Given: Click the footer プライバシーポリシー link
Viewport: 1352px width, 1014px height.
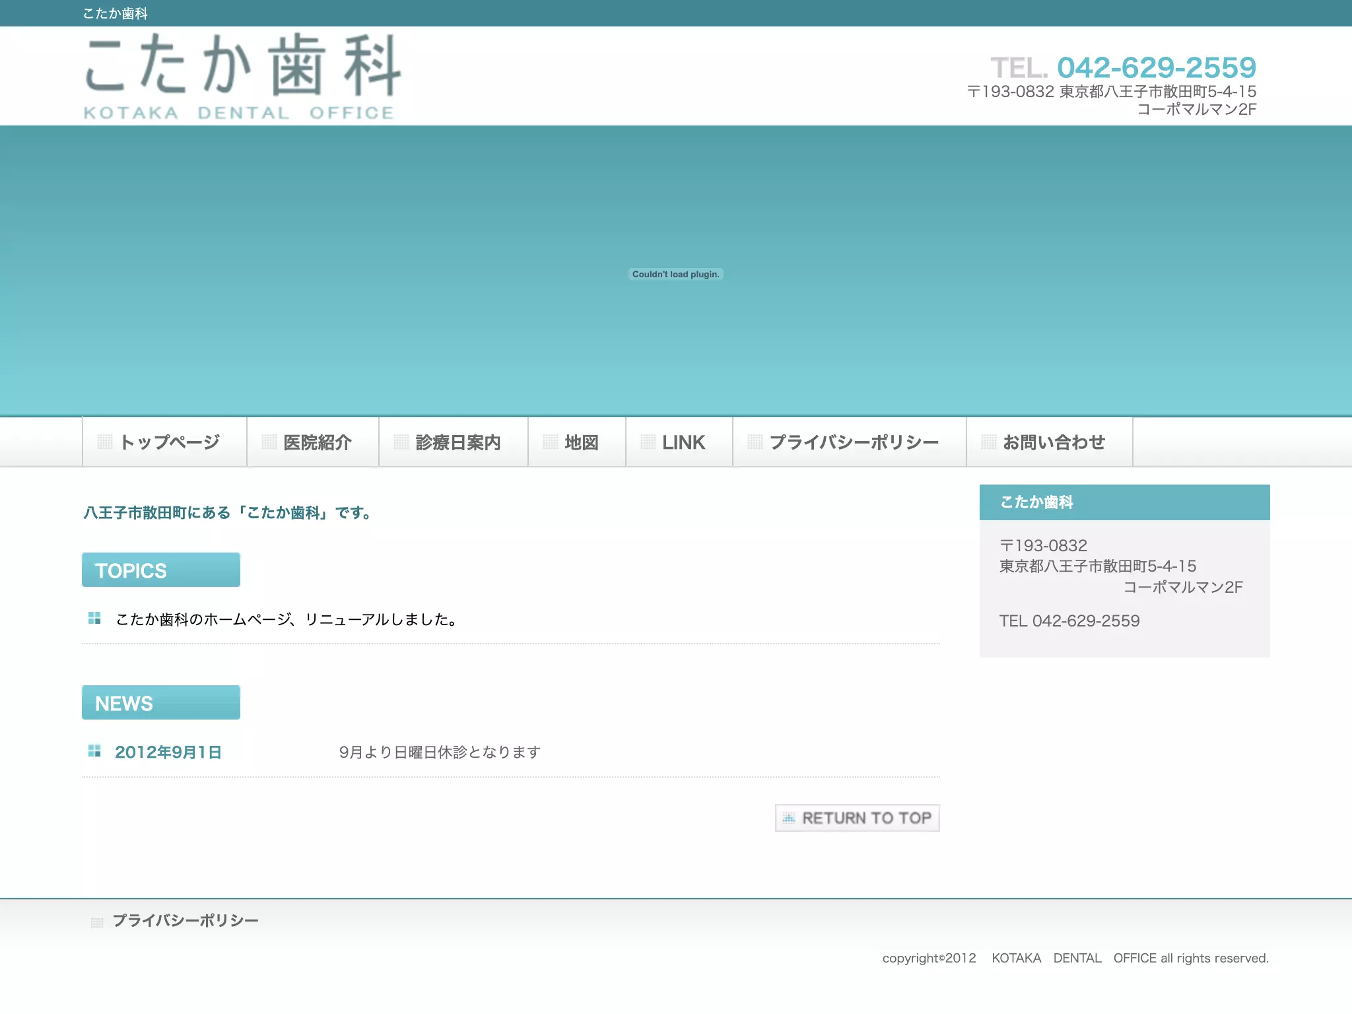Looking at the screenshot, I should click(x=186, y=920).
